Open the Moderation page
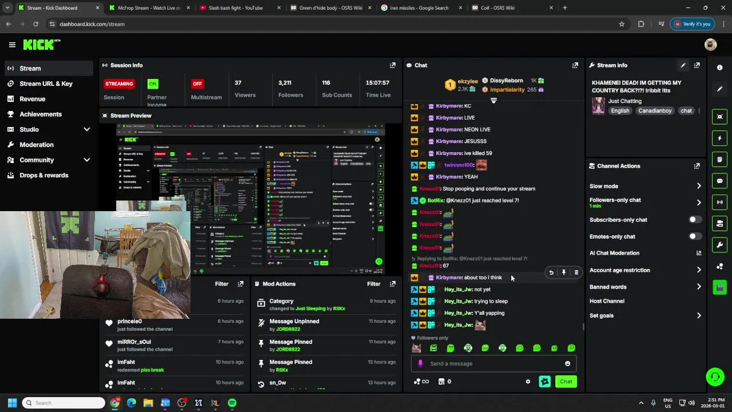Viewport: 732px width, 412px height. point(48,145)
